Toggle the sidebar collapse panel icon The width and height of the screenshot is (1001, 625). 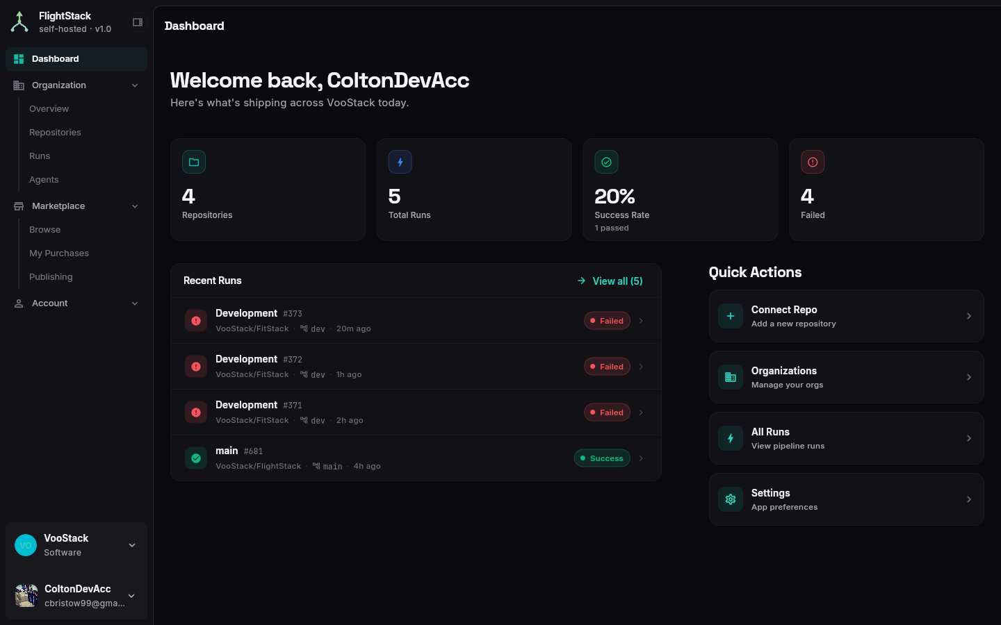point(138,22)
